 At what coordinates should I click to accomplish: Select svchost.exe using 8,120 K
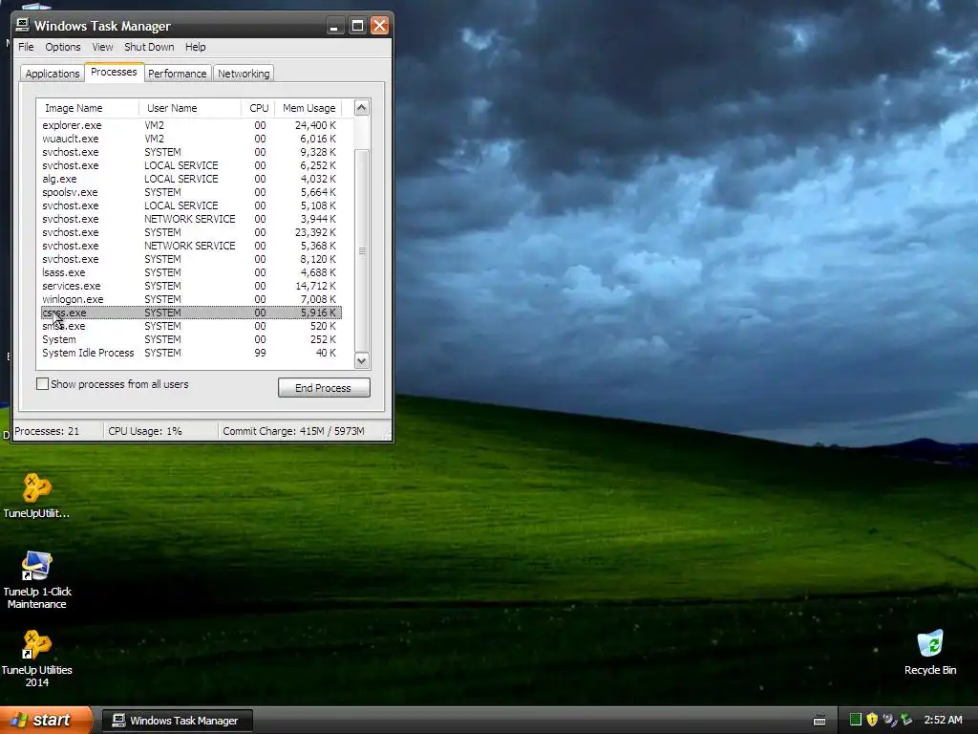point(191,259)
